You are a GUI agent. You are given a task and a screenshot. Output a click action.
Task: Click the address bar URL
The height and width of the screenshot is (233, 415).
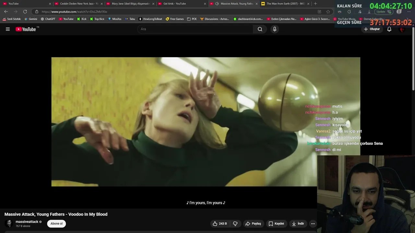(74, 12)
